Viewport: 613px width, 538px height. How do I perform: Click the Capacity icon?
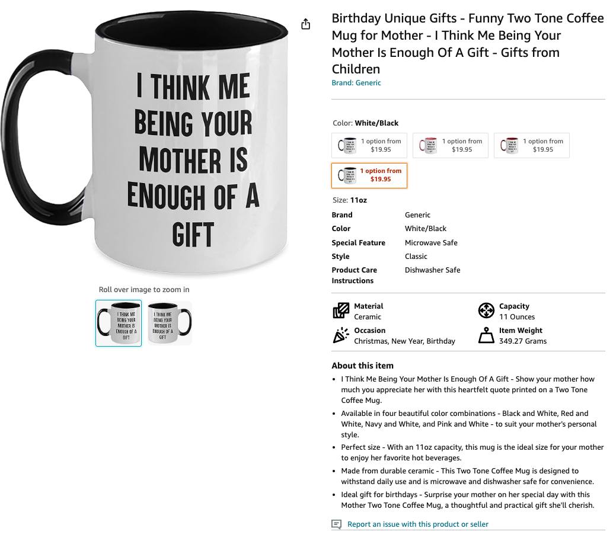(x=486, y=310)
